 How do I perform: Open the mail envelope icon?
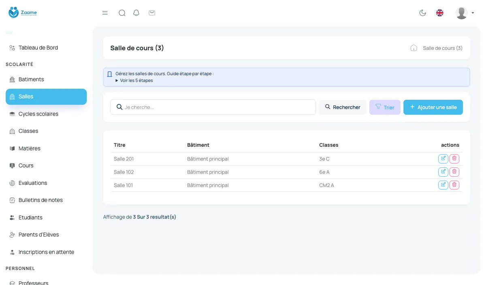(x=152, y=13)
